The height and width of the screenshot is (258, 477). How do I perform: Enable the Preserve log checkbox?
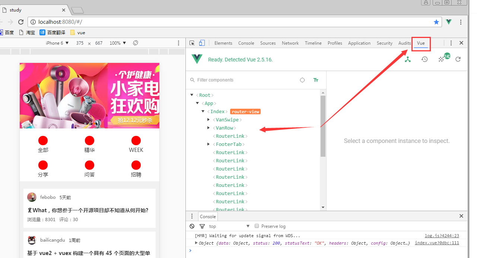[257, 226]
